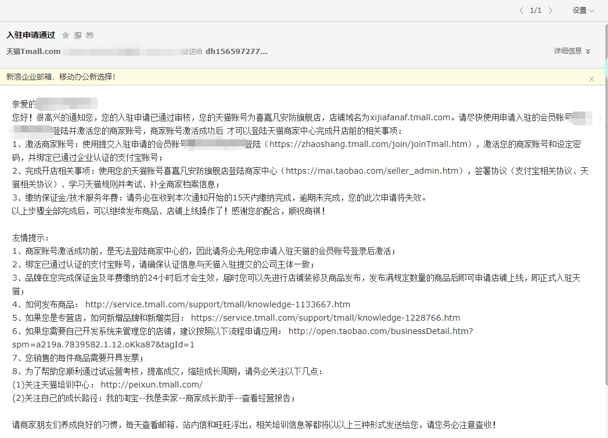Click the 友情提示 heading text

coord(31,238)
